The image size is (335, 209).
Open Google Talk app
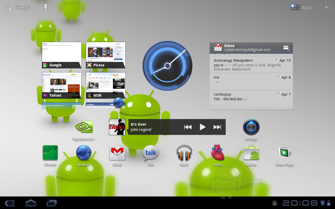click(151, 156)
